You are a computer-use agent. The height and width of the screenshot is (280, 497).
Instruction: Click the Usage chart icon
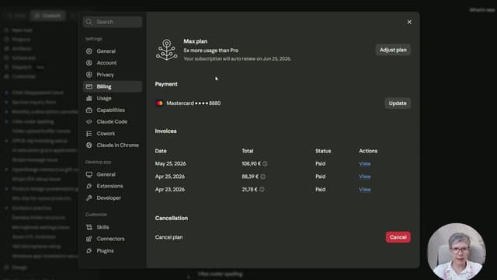tap(89, 98)
